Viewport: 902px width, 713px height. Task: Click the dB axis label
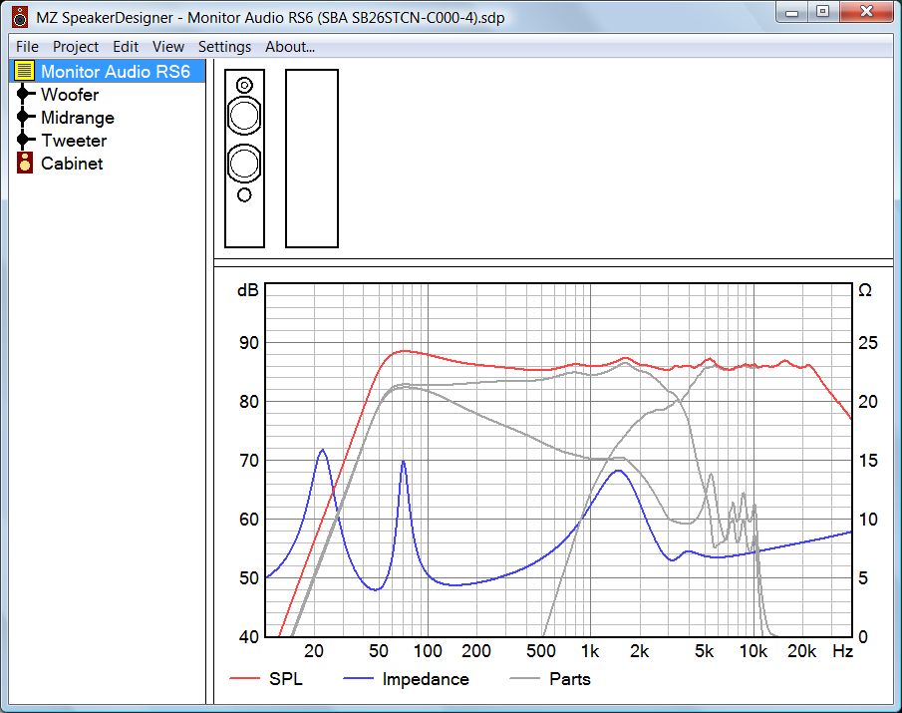coord(248,290)
